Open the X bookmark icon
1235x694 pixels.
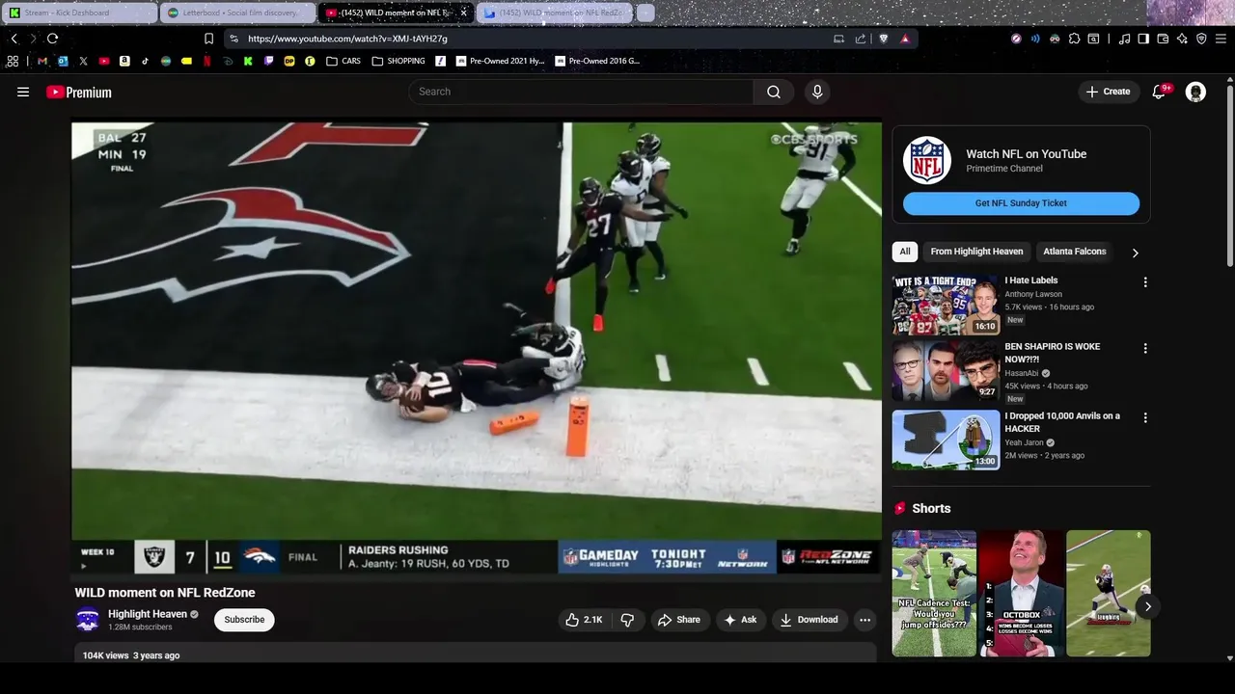tap(83, 61)
